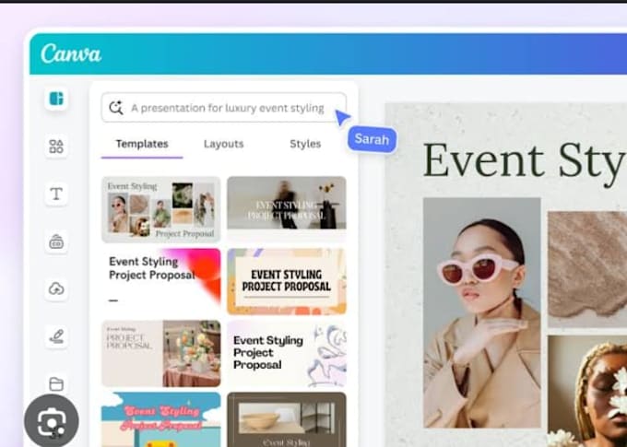The width and height of the screenshot is (627, 447).
Task: Choose the marble swirl Event Styling template
Action: click(x=287, y=353)
